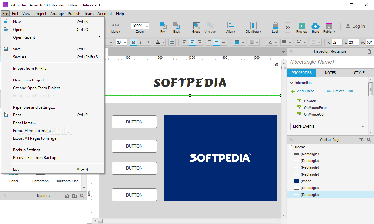The height and width of the screenshot is (224, 374).
Task: Collapse the Interactions section
Action: 291,83
